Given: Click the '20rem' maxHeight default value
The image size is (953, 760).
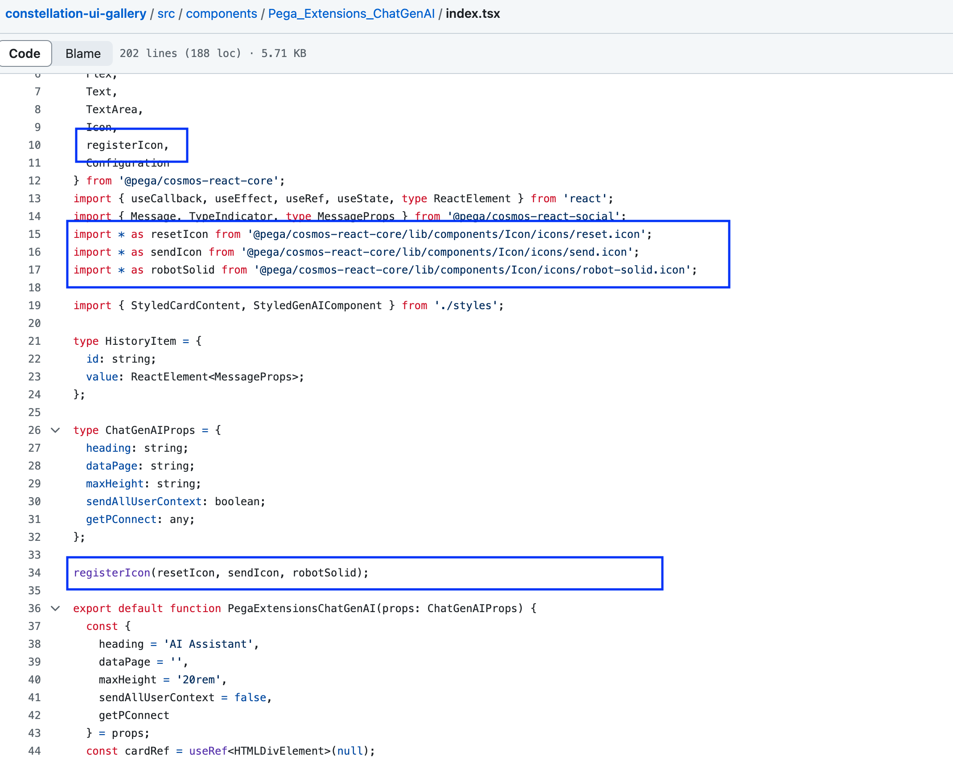Looking at the screenshot, I should (199, 680).
